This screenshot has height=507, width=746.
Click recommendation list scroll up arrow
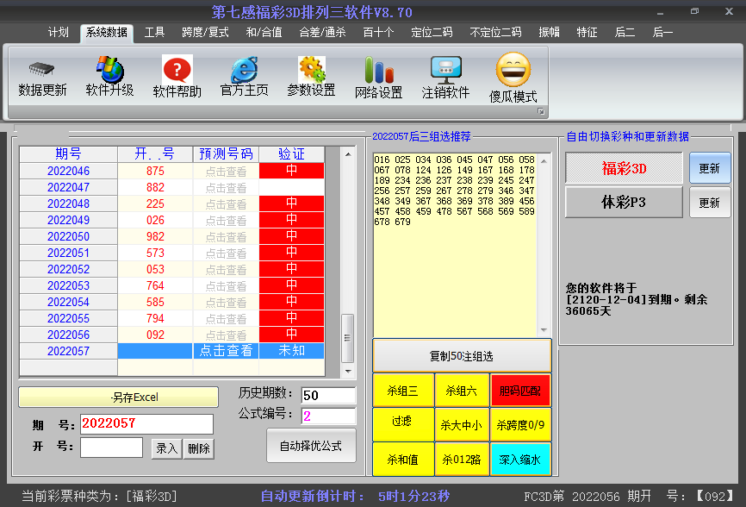tap(544, 161)
